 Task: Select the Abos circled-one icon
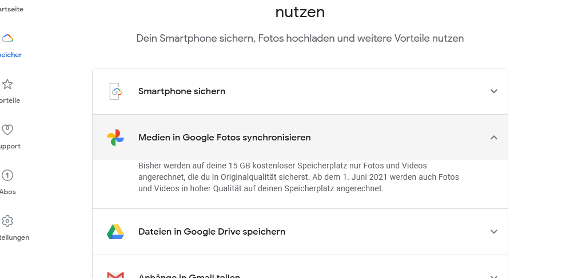(x=7, y=175)
